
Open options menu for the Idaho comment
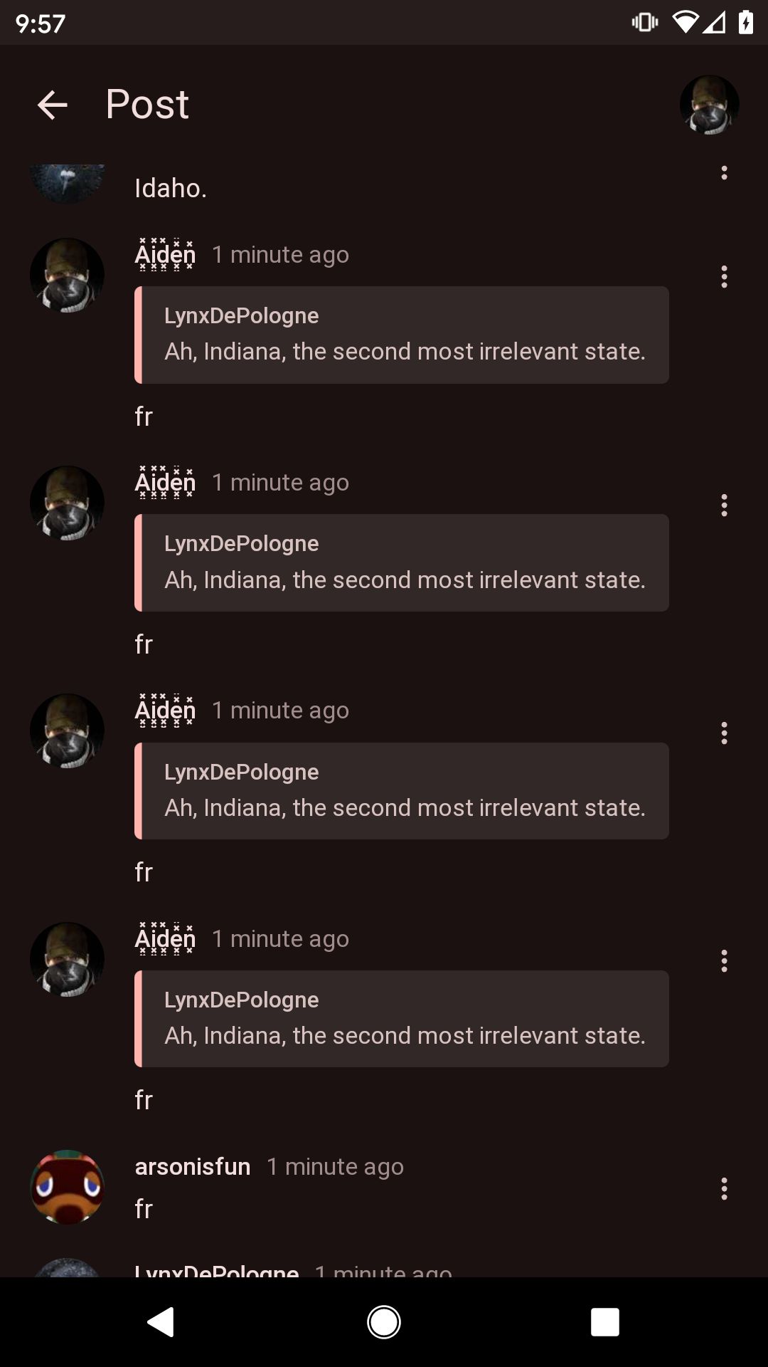tap(724, 173)
